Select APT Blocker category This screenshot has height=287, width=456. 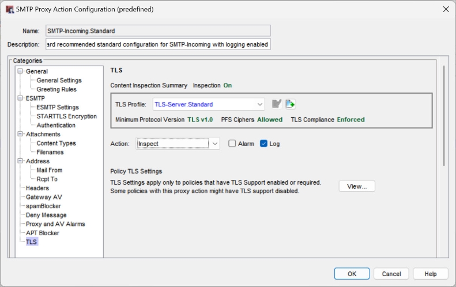click(43, 234)
